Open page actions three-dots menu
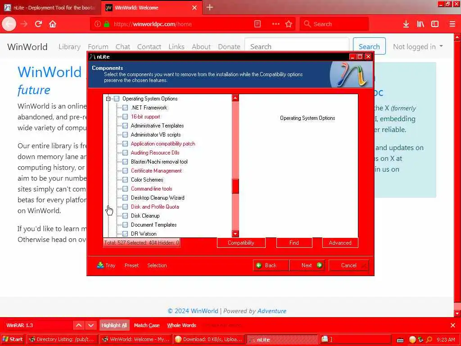This screenshot has height=346, width=461. click(x=276, y=24)
